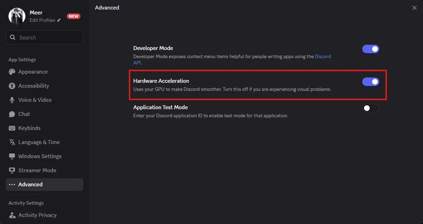Click the NEW badge beside profile
Image resolution: width=423 pixels, height=224 pixels.
(73, 16)
